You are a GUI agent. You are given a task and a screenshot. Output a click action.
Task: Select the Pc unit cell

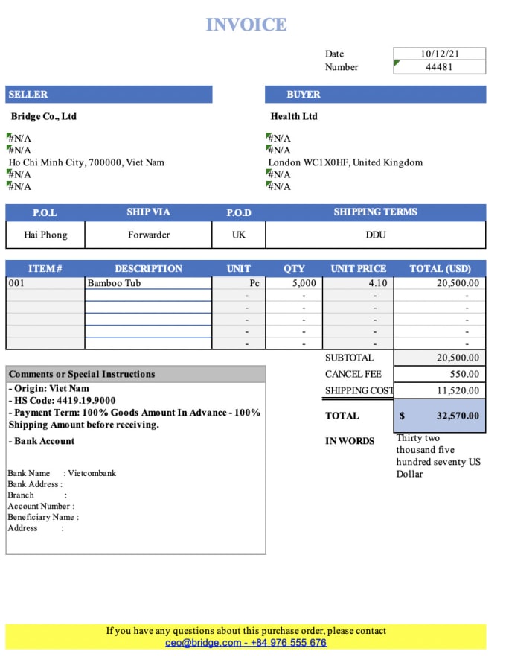[239, 283]
